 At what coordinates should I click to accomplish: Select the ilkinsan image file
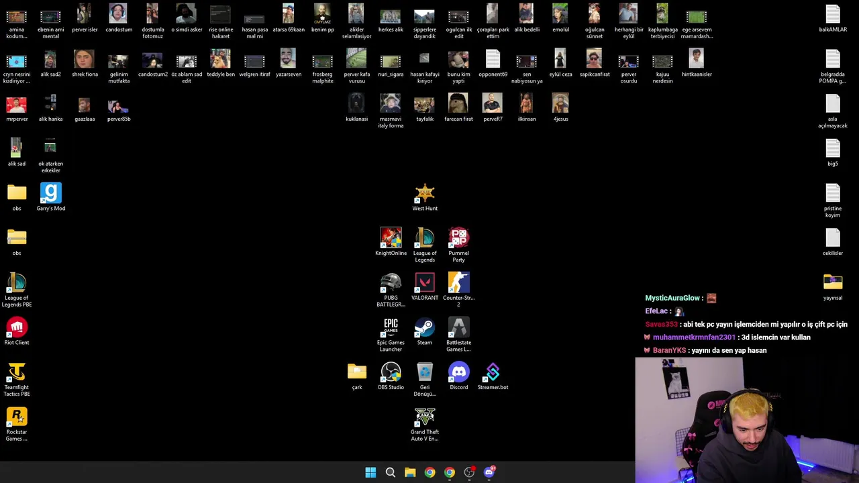click(x=527, y=108)
